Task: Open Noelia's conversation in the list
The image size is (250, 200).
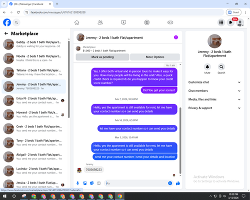Action: 33,58
